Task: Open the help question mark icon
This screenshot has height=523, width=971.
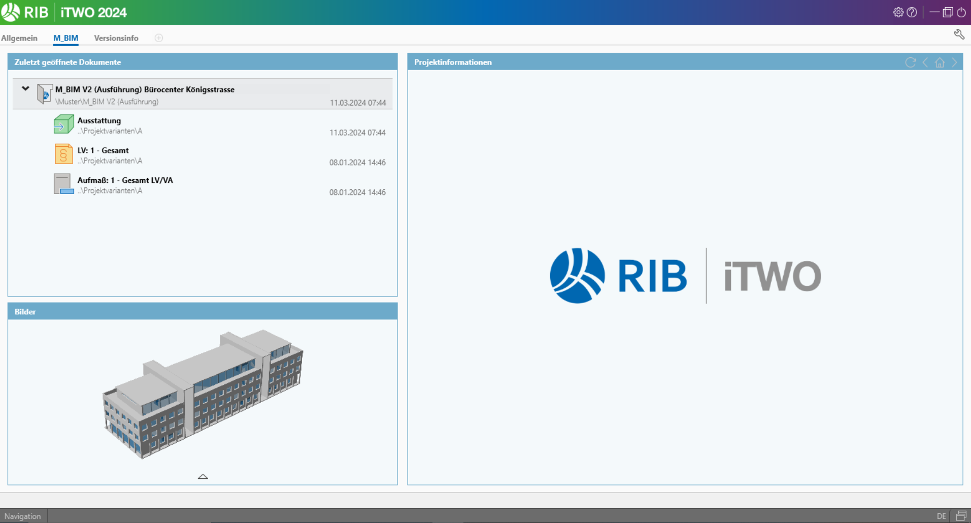Action: 912,12
